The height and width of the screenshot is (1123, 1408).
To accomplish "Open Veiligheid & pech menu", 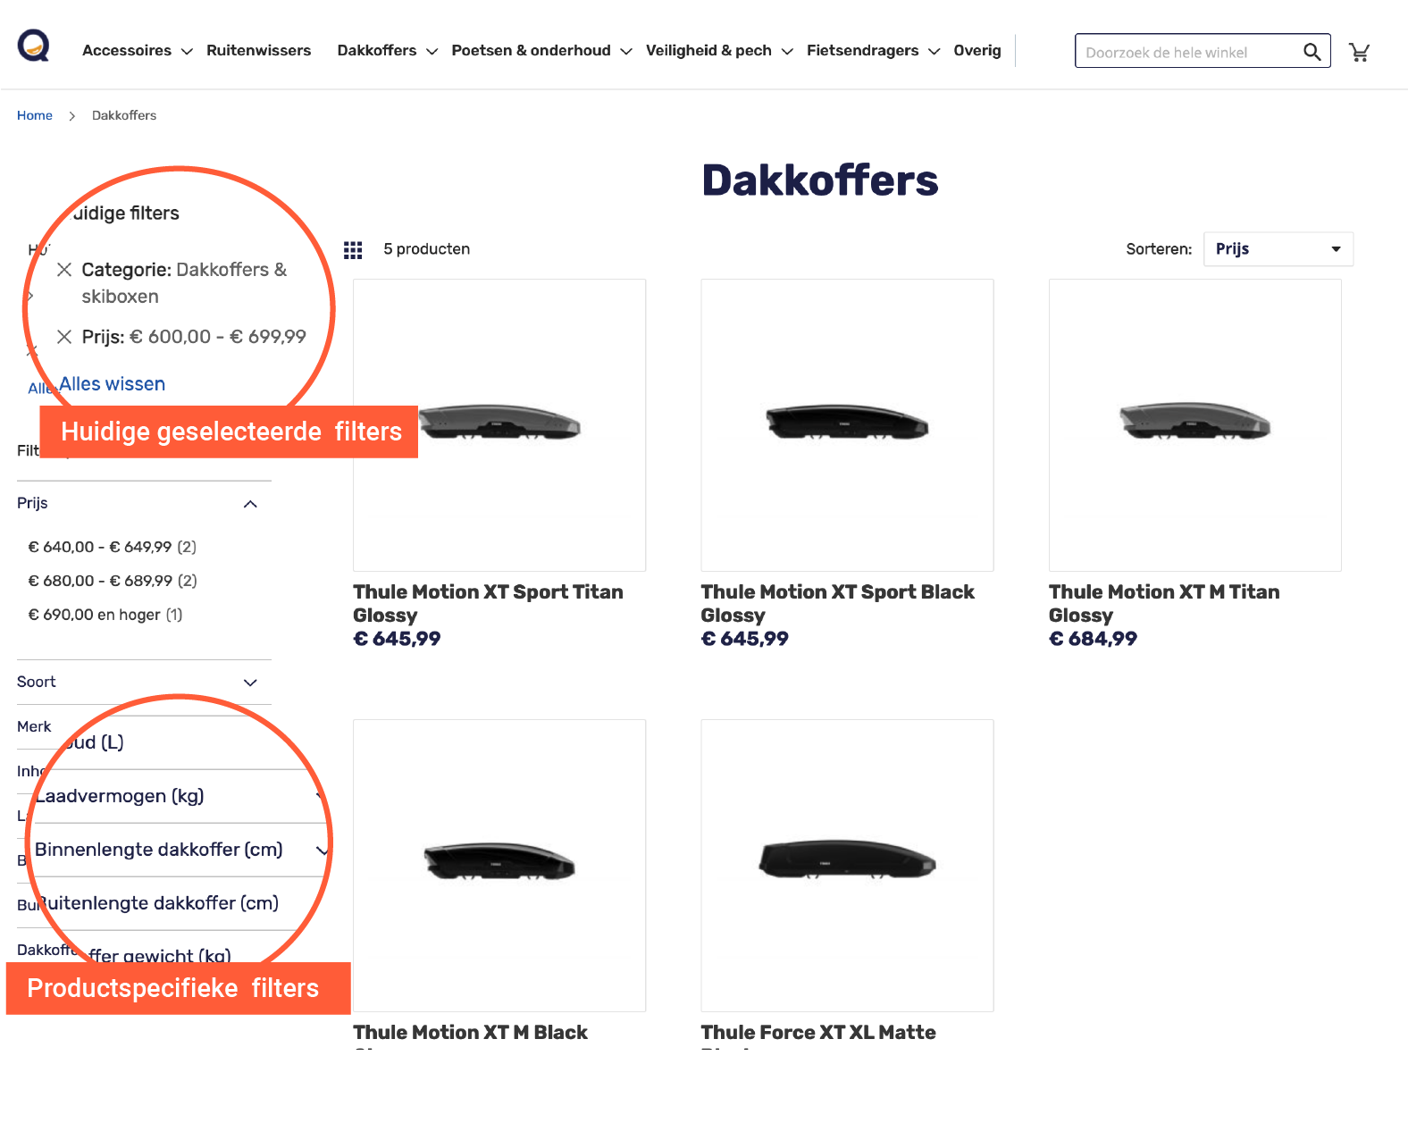I will (708, 51).
